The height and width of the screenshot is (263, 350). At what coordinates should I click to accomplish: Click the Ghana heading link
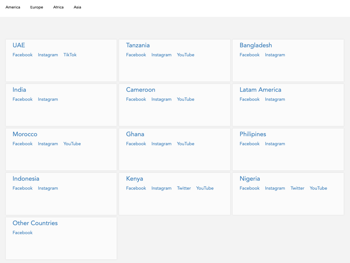pos(135,134)
